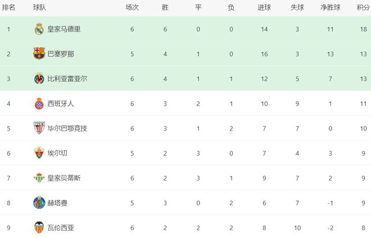Click the 场次 column header
Viewport: 371px width, 238px height.
coord(132,7)
